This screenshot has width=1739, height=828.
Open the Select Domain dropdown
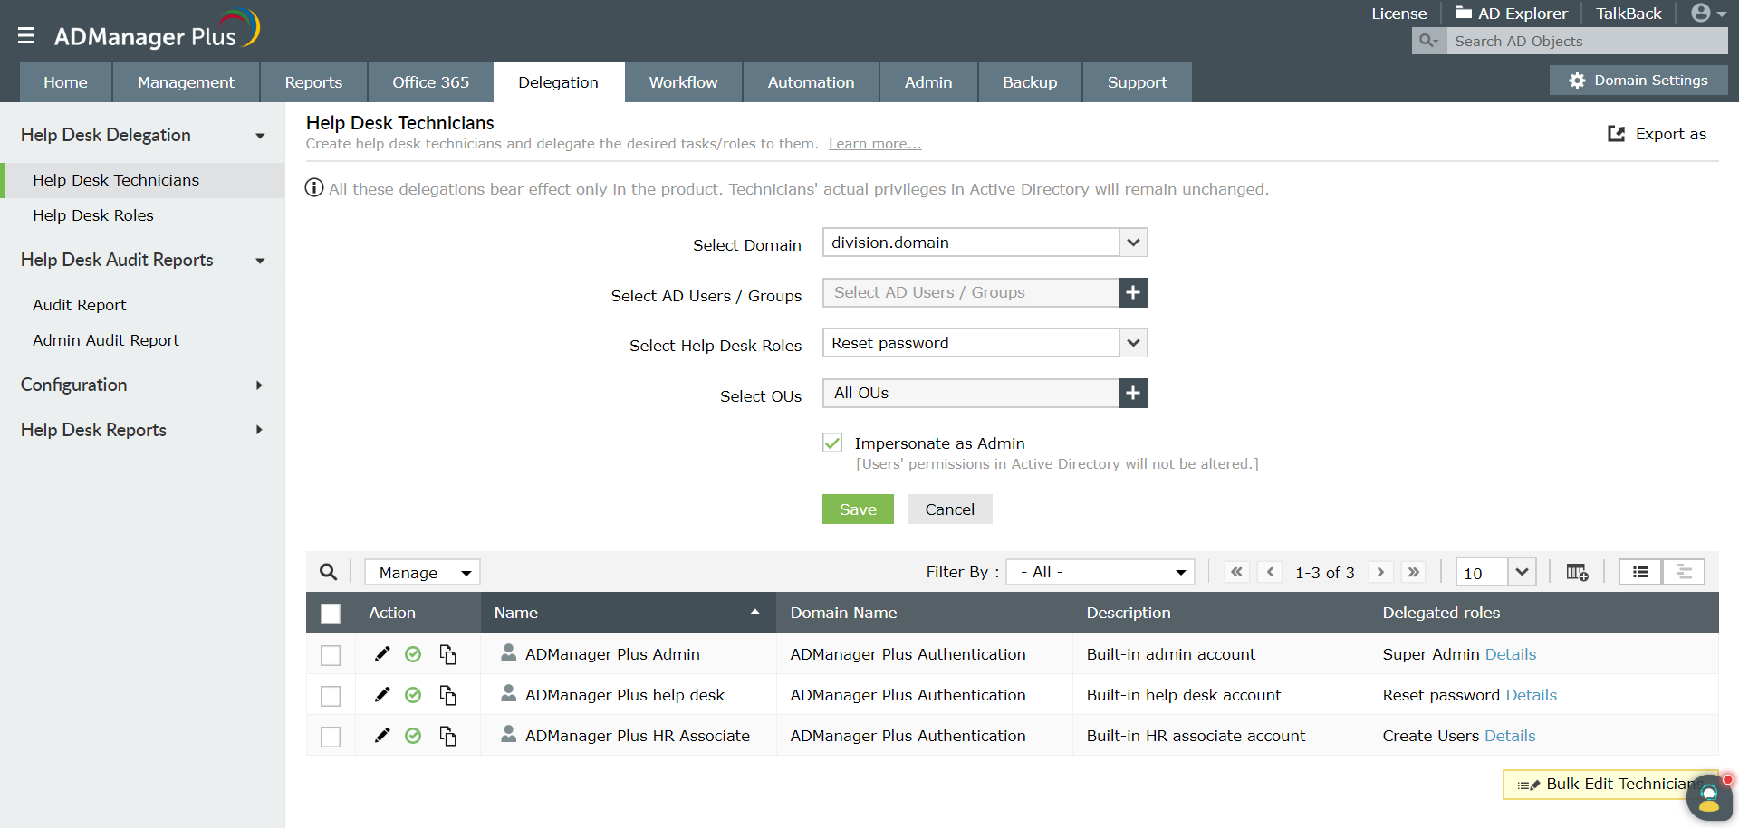click(985, 243)
